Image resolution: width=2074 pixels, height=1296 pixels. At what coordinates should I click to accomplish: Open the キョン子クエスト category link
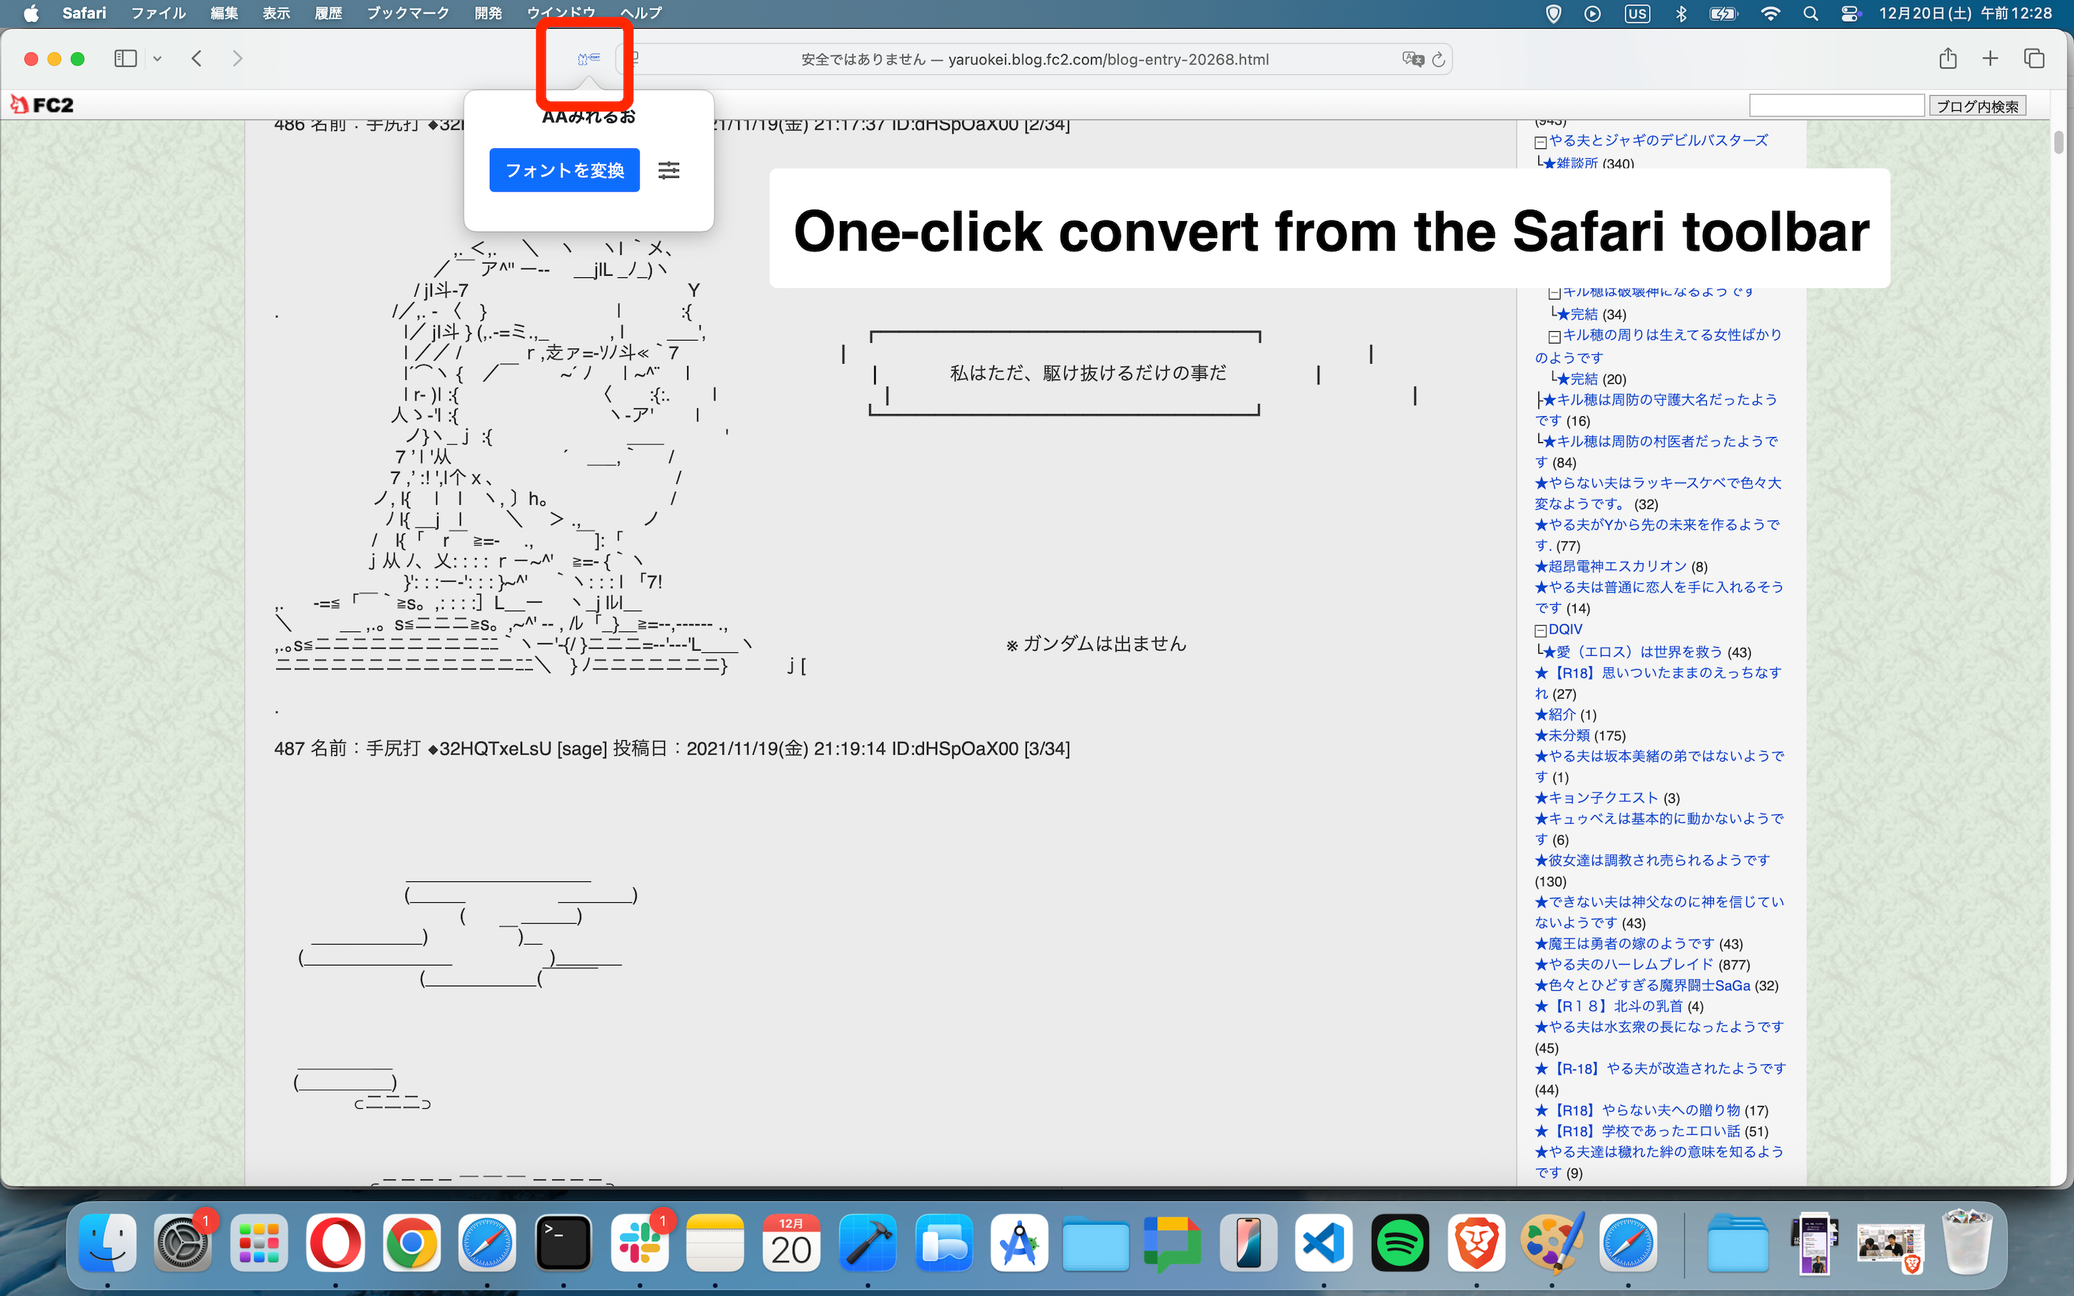click(1597, 797)
